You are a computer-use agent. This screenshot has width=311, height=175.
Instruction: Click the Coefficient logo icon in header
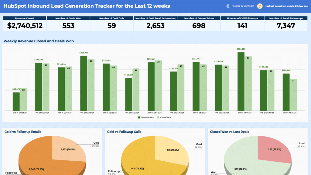(228, 6)
